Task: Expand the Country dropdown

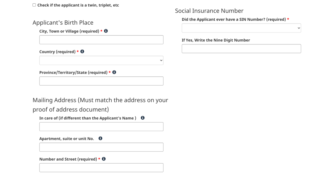Action: [x=101, y=60]
